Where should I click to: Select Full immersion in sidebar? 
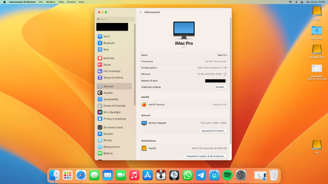coord(114,71)
